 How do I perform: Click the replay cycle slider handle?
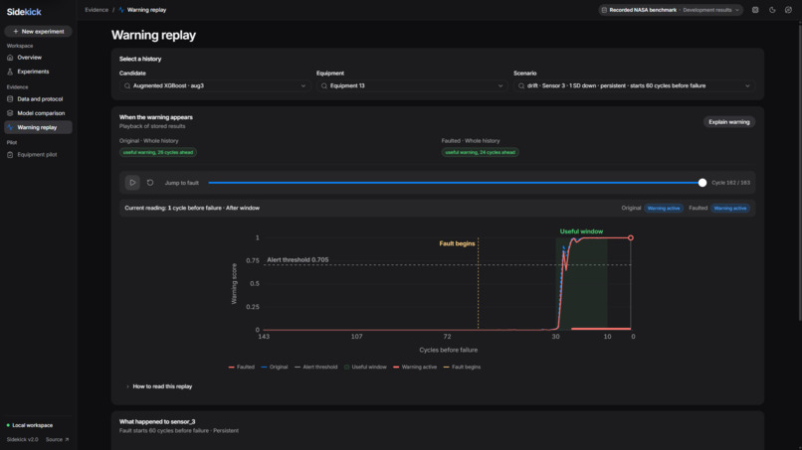point(702,183)
